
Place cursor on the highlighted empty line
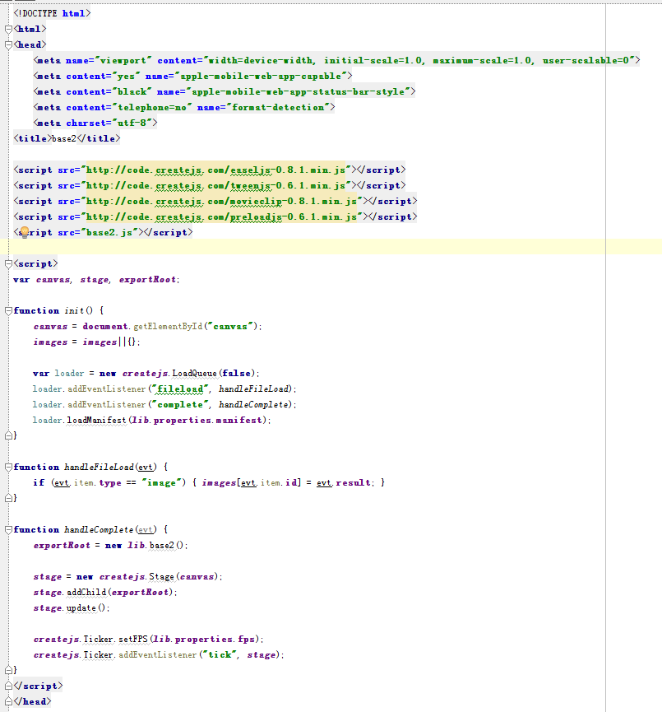tap(329, 247)
